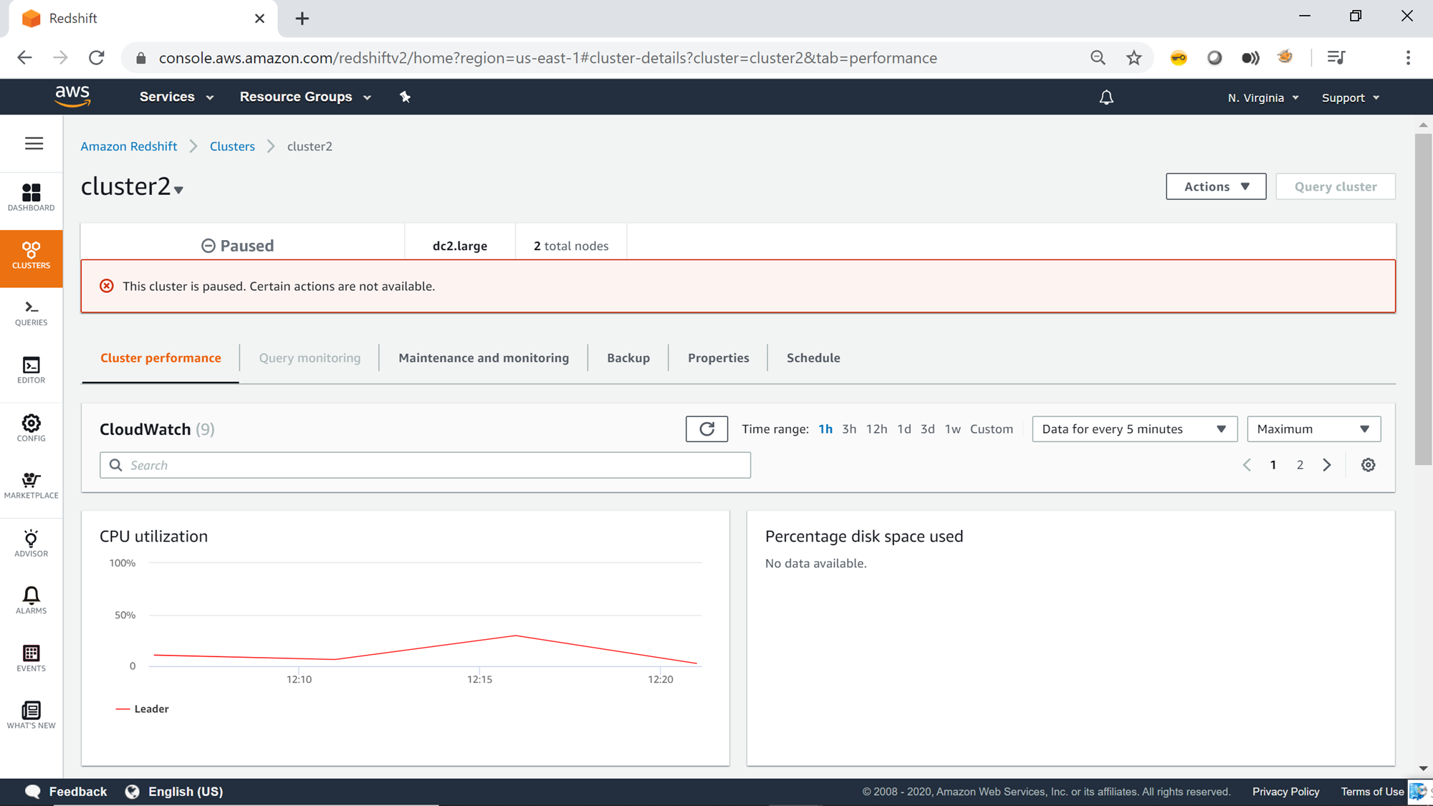Open the Dashboard sidebar icon
This screenshot has height=806, width=1433.
31,197
